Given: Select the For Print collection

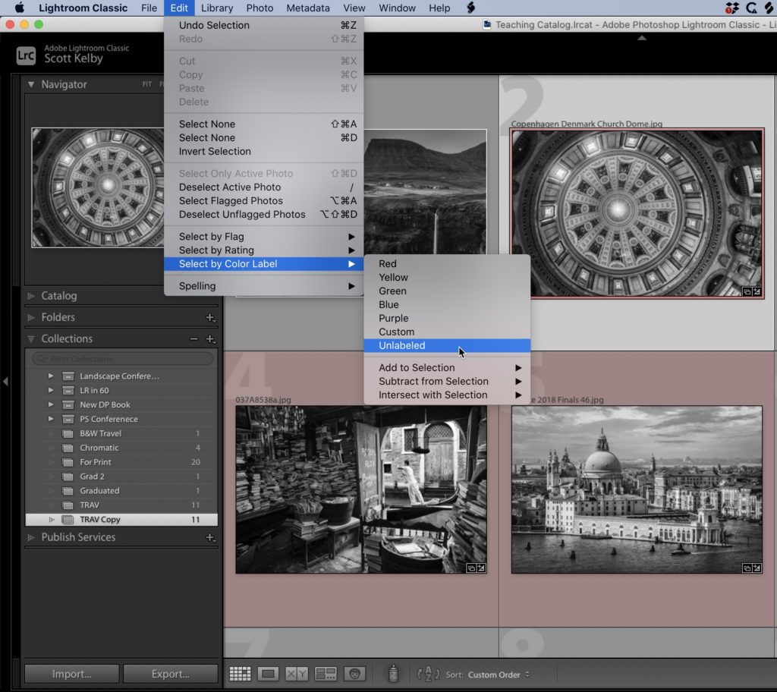Looking at the screenshot, I should point(121,463).
